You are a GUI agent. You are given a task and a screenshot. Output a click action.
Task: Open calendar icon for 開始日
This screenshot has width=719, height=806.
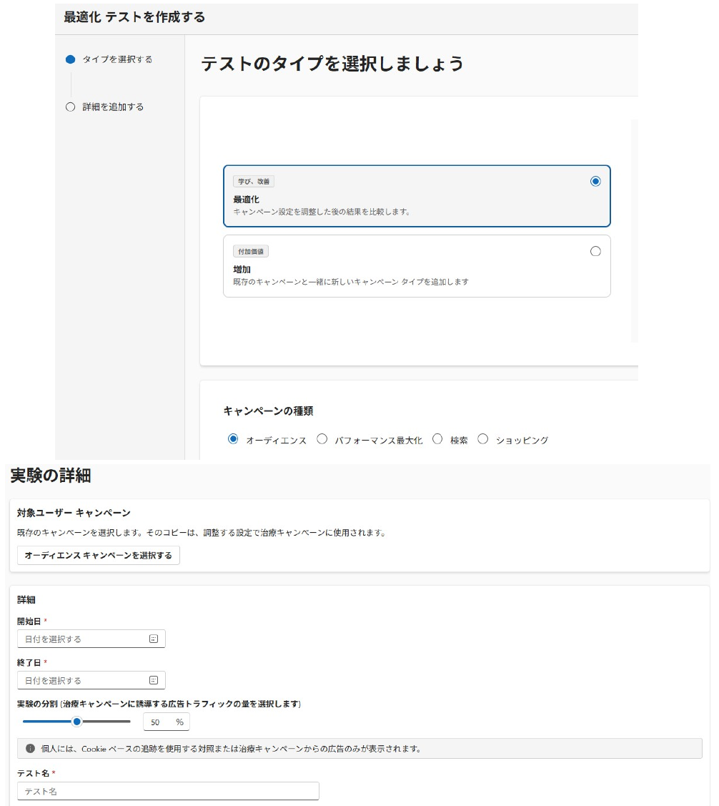point(154,639)
